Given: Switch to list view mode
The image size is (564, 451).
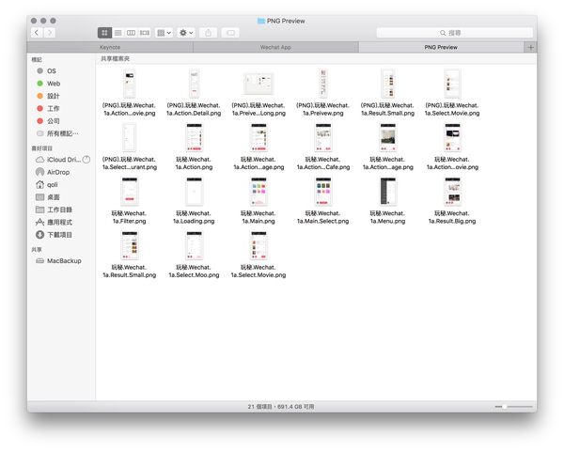Looking at the screenshot, I should 117,33.
